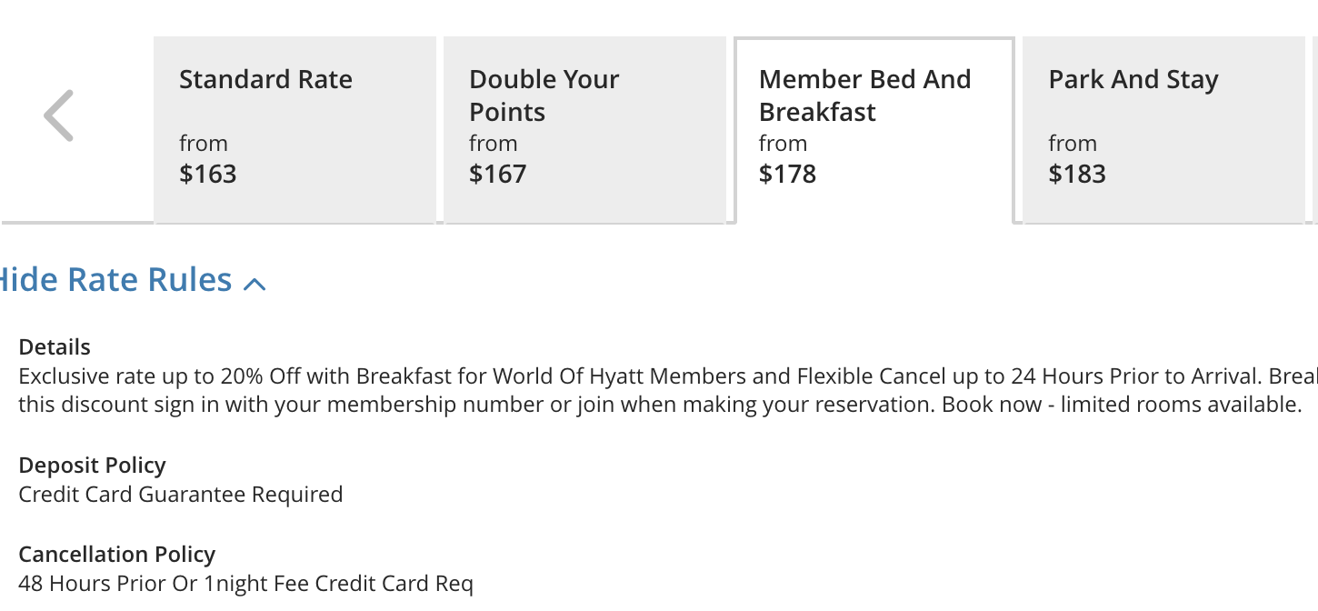Viewport: 1318px width, 611px height.
Task: Click the Credit Card Guarantee Required text
Action: click(181, 494)
